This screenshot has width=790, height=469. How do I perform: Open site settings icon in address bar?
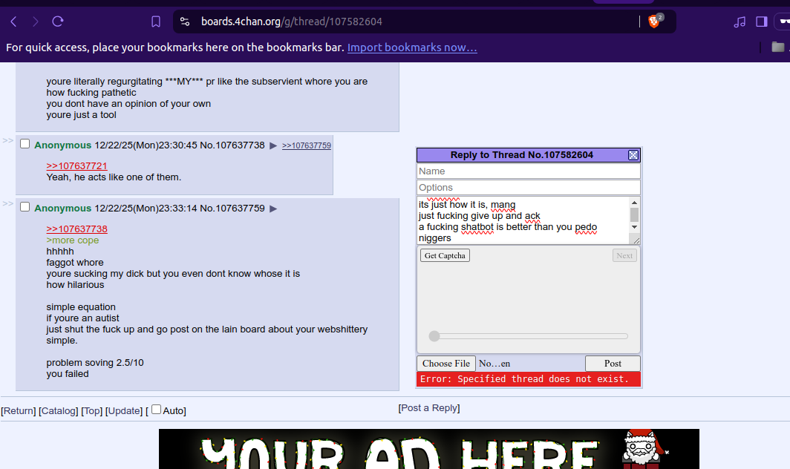tap(185, 22)
